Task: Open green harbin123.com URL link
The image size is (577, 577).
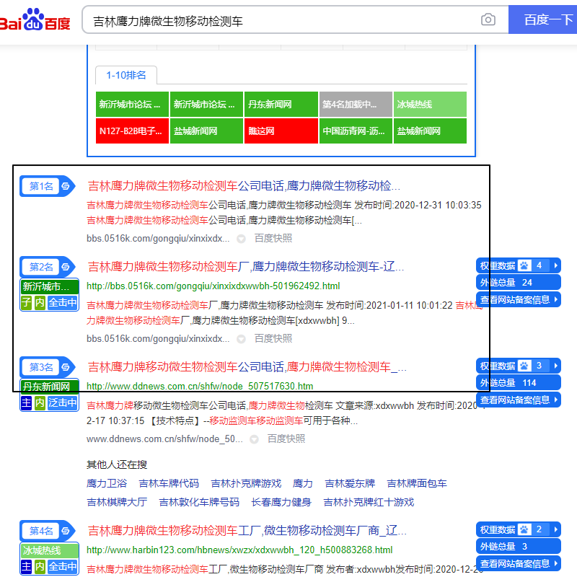Action: pos(239,550)
